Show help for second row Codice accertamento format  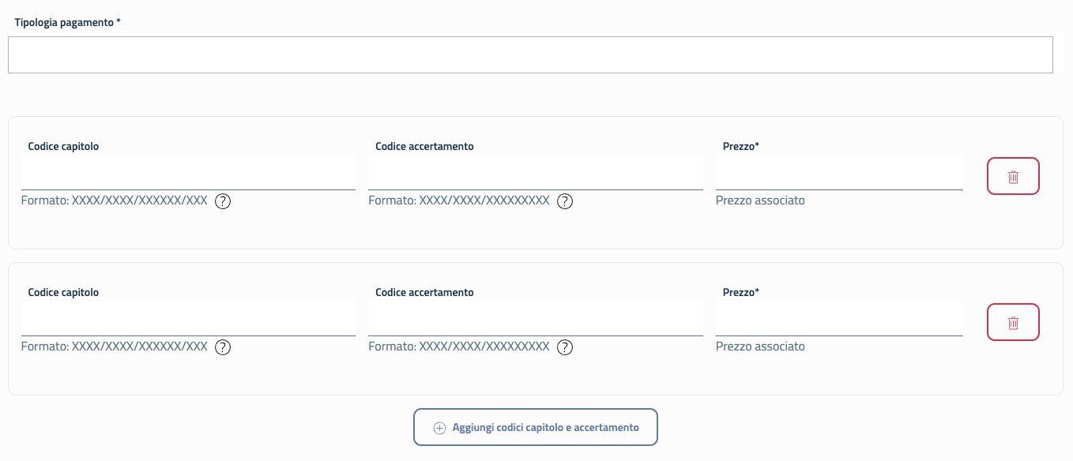pyautogui.click(x=565, y=347)
